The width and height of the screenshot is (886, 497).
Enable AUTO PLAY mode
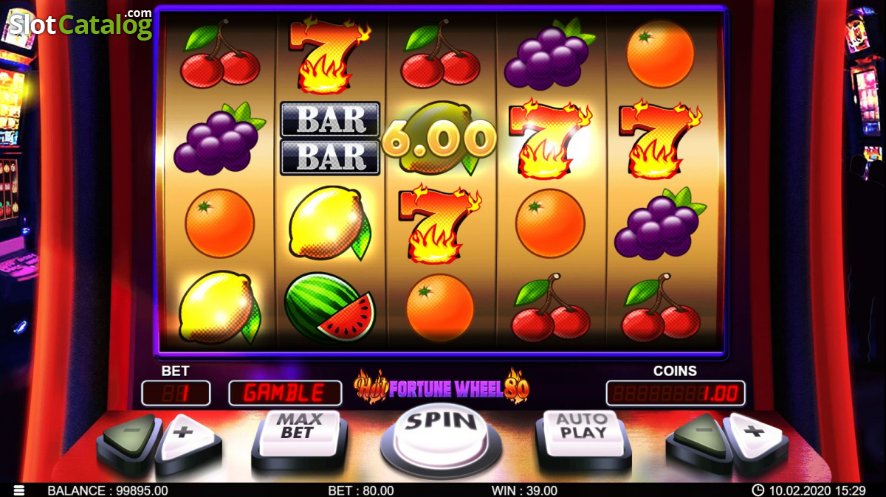click(583, 436)
